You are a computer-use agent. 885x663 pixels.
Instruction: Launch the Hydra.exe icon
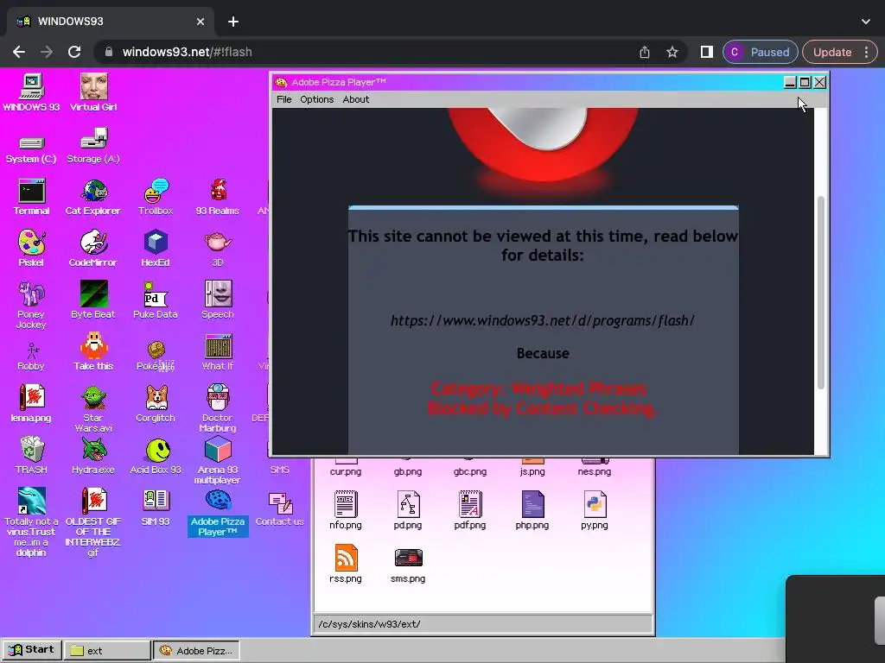coord(93,456)
